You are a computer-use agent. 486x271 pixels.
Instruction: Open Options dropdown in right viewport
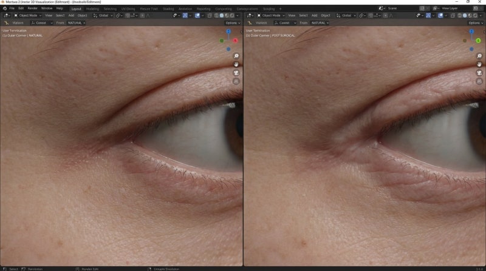476,23
